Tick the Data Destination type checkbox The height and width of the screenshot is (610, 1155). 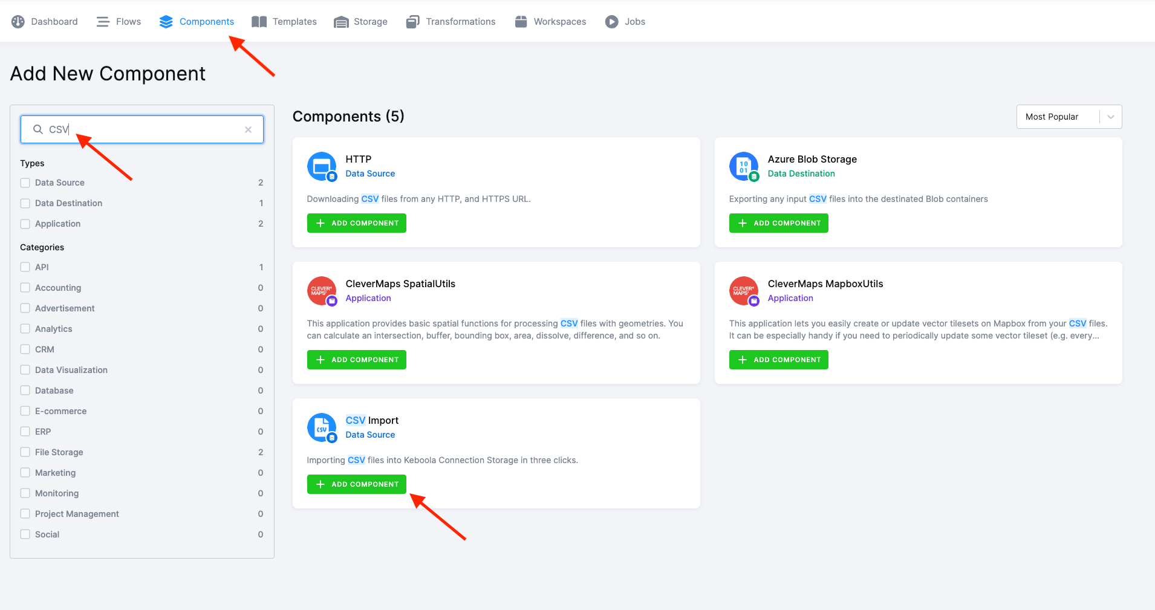click(x=25, y=203)
